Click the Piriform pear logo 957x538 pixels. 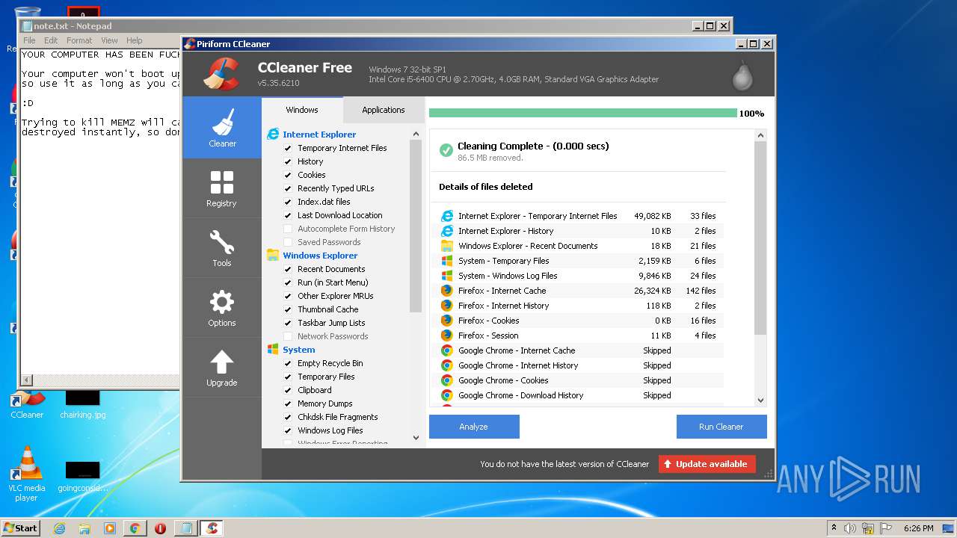(742, 75)
